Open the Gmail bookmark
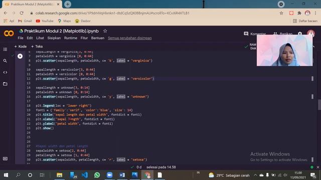 (25, 21)
